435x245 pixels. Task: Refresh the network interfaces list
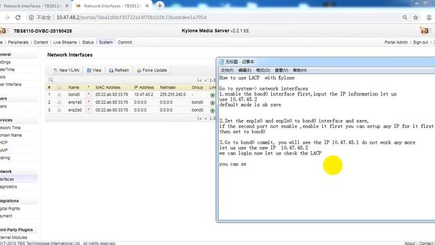pos(119,70)
